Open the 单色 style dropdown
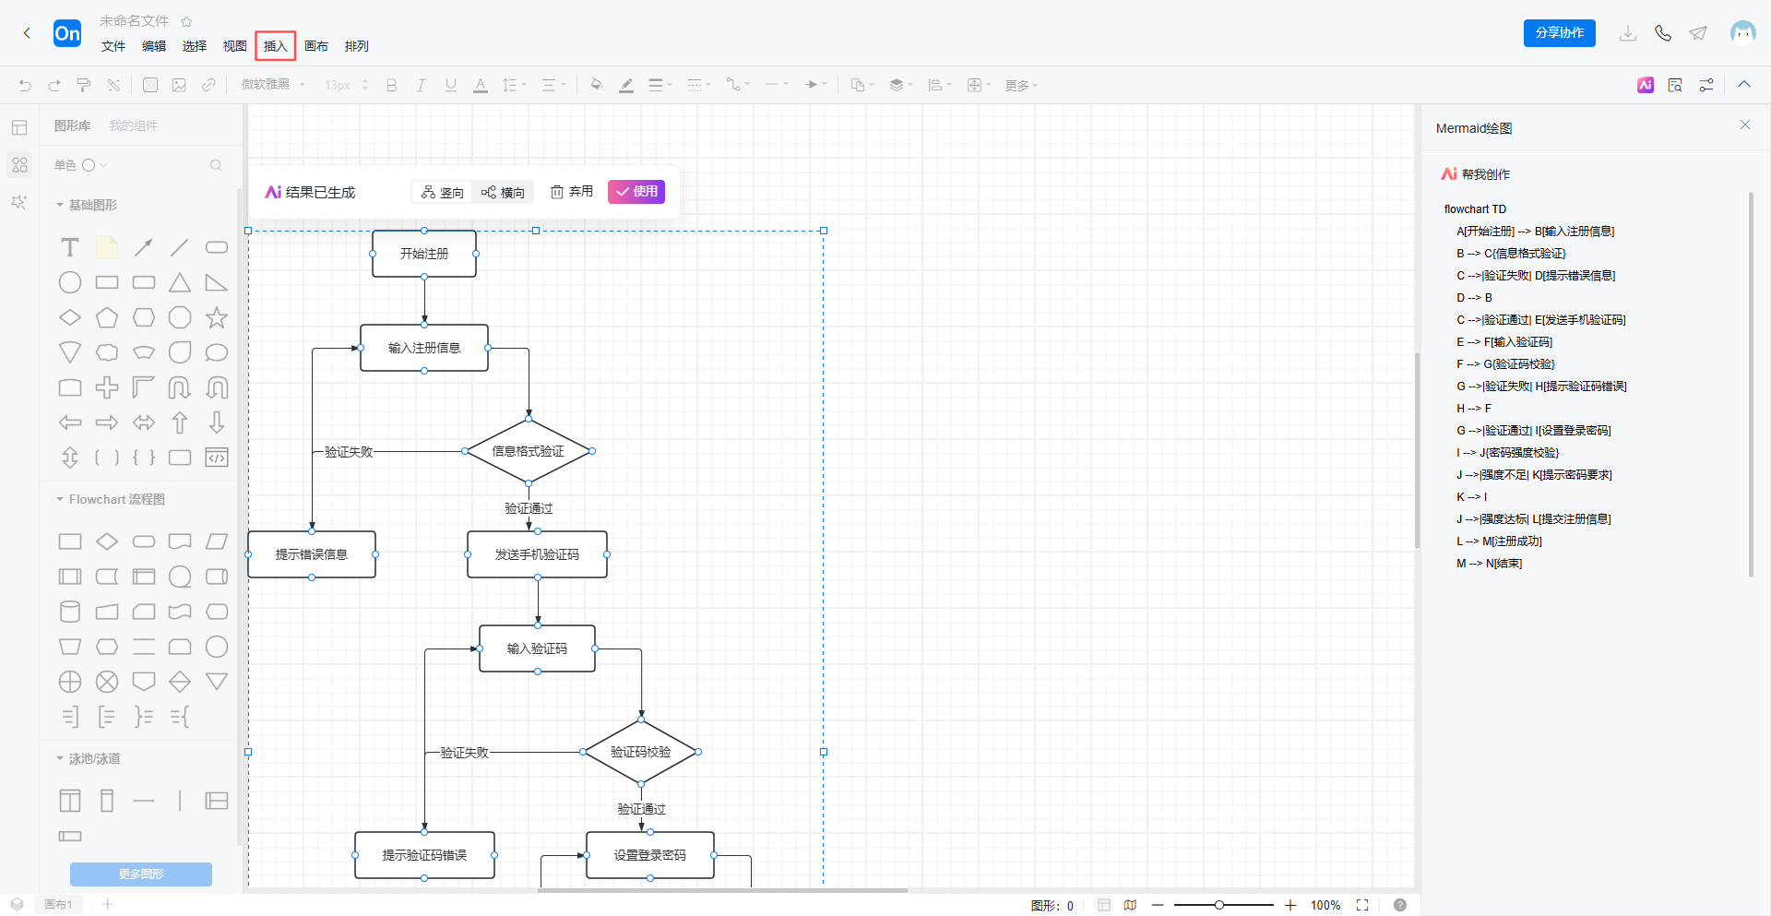1771x916 pixels. click(81, 165)
